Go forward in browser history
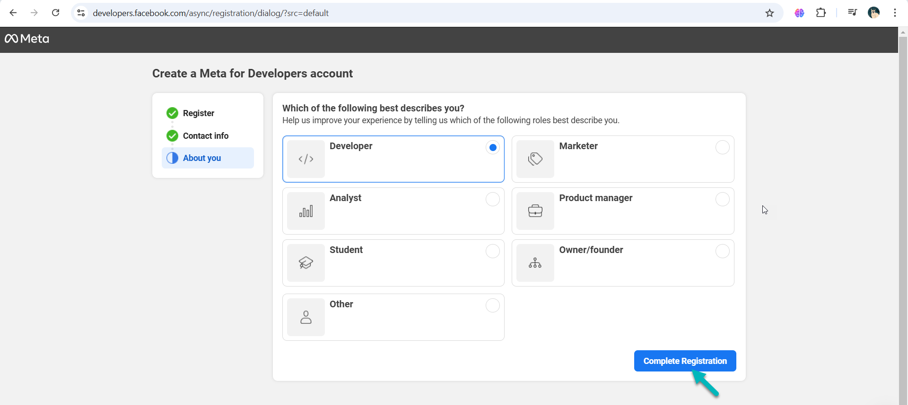Screen dimensions: 908x405 [x=34, y=13]
